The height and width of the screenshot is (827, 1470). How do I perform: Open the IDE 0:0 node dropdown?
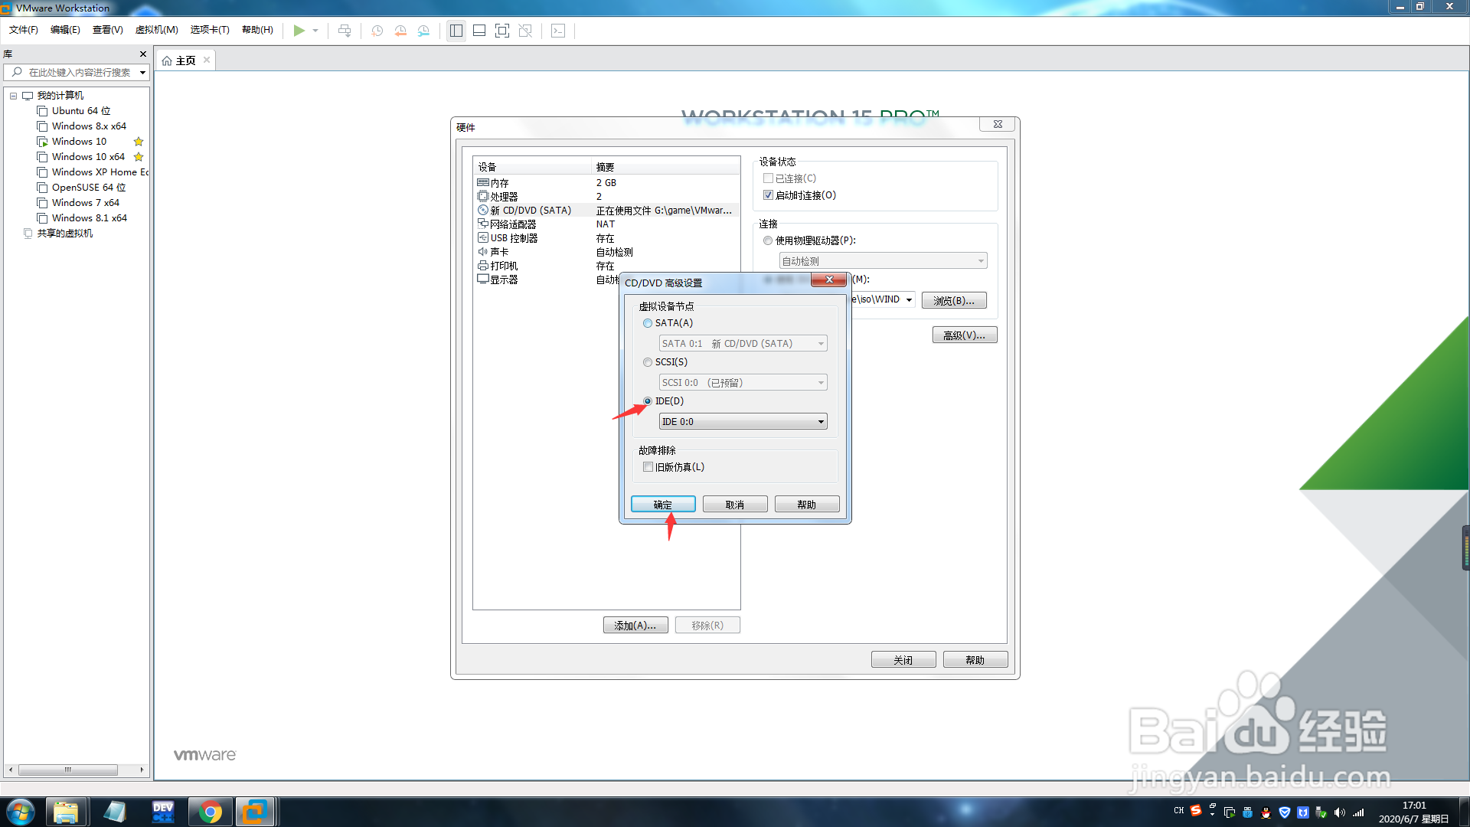click(x=821, y=422)
